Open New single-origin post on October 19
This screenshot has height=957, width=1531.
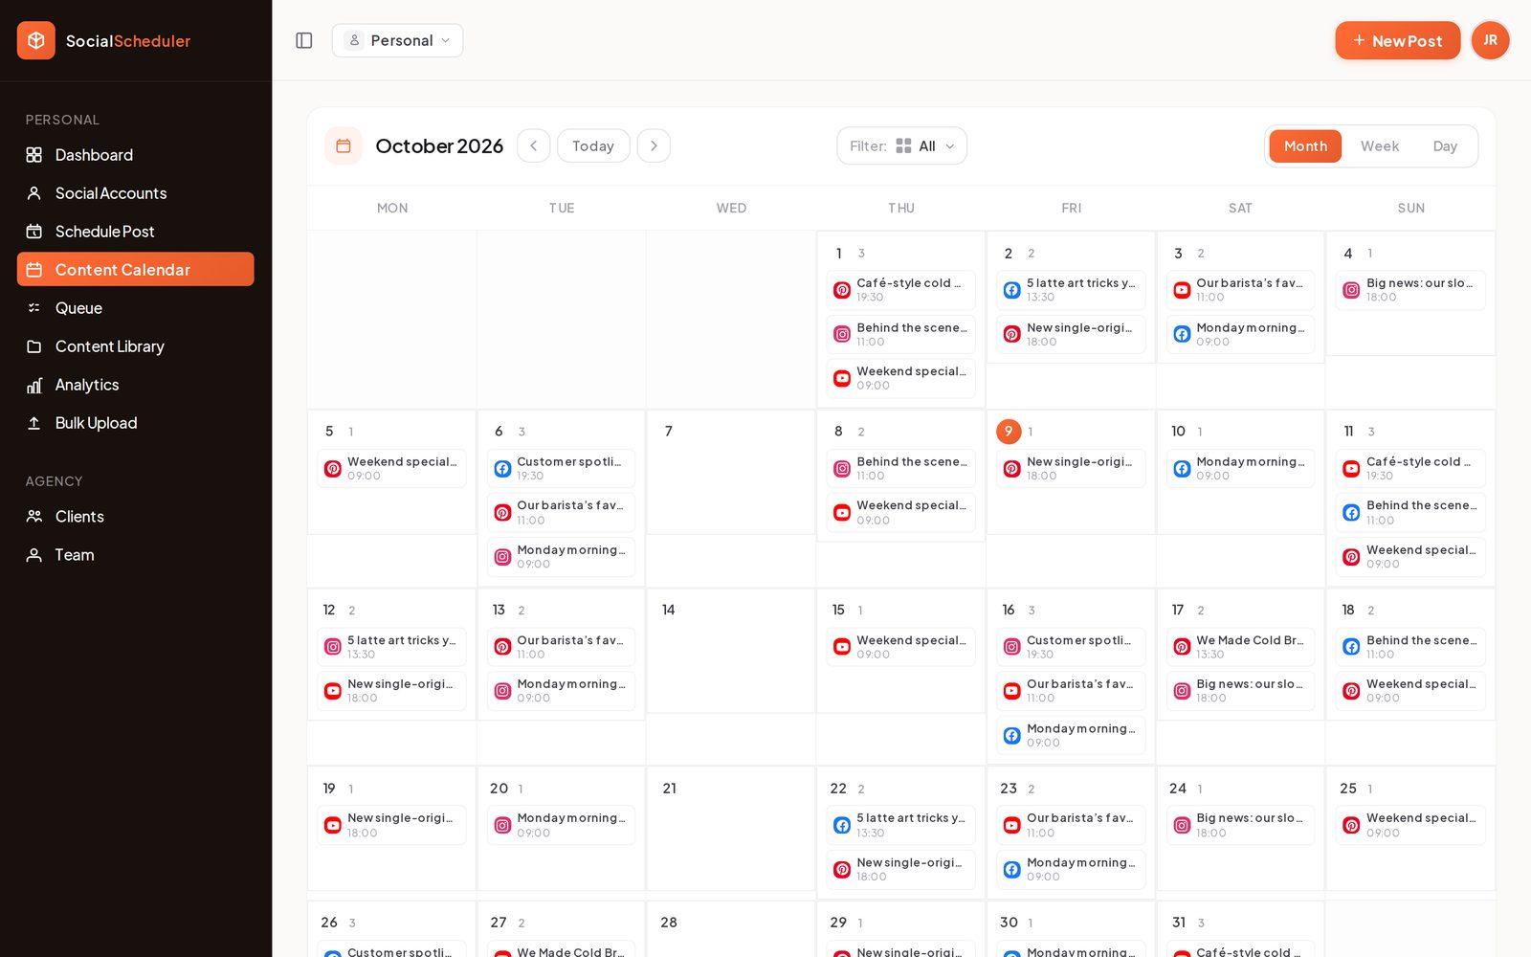tap(391, 825)
